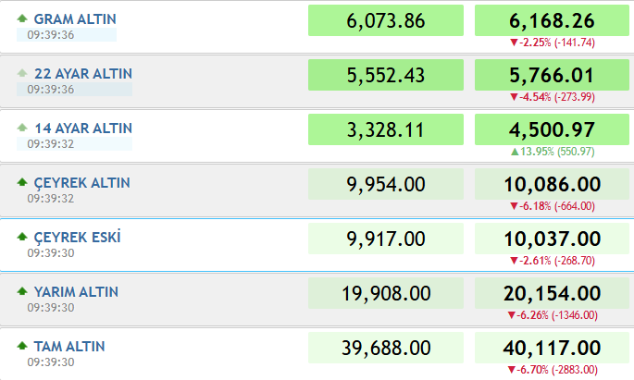Click the green arrow beside GRAM ALTIN
Viewport: 634px width, 380px height.
coord(22,18)
